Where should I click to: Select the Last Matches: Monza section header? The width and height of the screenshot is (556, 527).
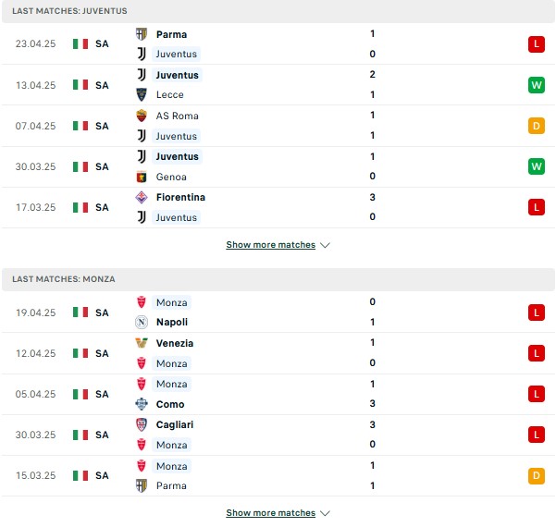(278, 279)
